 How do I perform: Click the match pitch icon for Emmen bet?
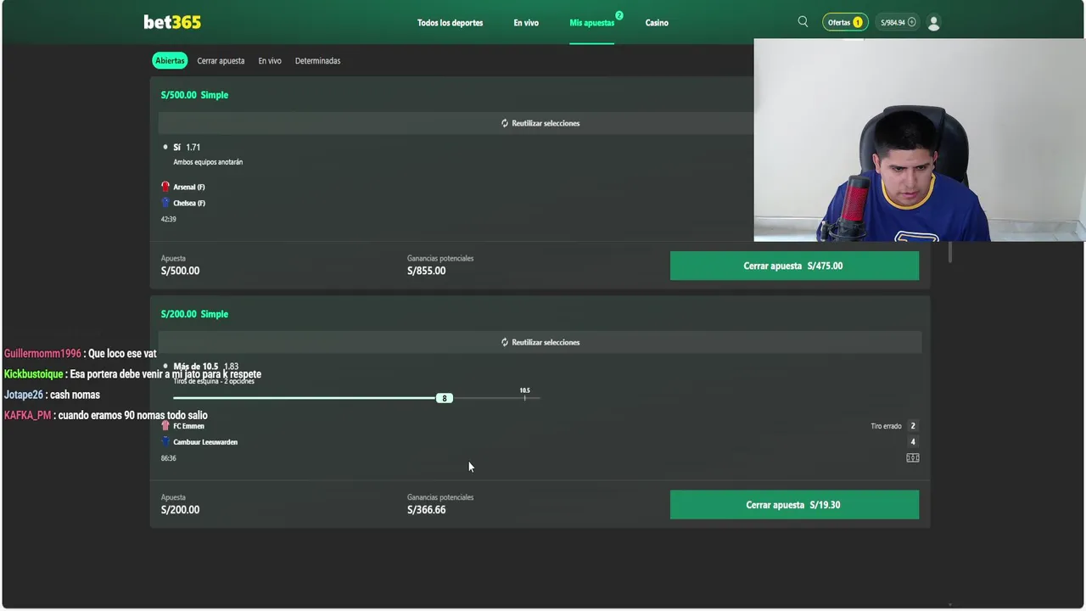pyautogui.click(x=913, y=458)
